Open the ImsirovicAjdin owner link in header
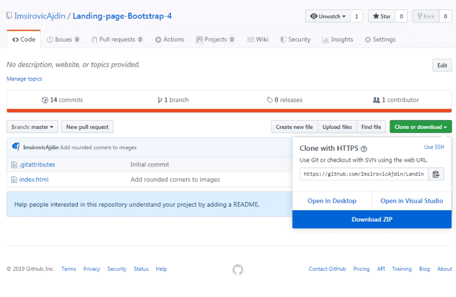The height and width of the screenshot is (297, 456). click(40, 16)
